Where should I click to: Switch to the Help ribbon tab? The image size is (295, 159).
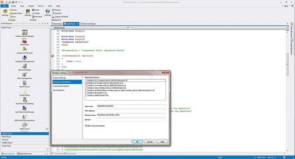coord(58,6)
